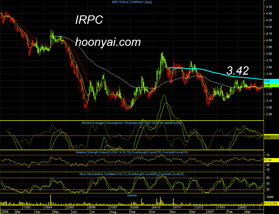The height and width of the screenshot is (214, 279).
Task: Select the Relative Strength Index indicator title
Action: point(132,152)
